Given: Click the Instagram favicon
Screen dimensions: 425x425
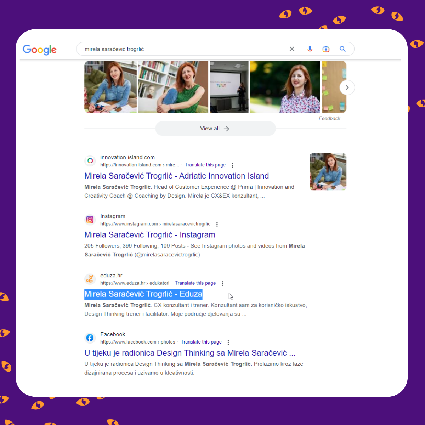Looking at the screenshot, I should (90, 220).
